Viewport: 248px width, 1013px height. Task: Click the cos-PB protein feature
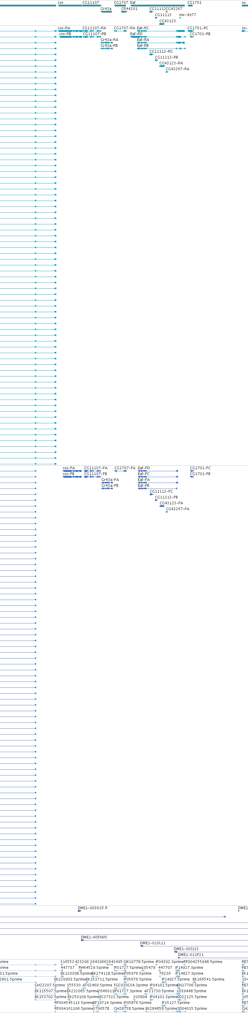72,477
